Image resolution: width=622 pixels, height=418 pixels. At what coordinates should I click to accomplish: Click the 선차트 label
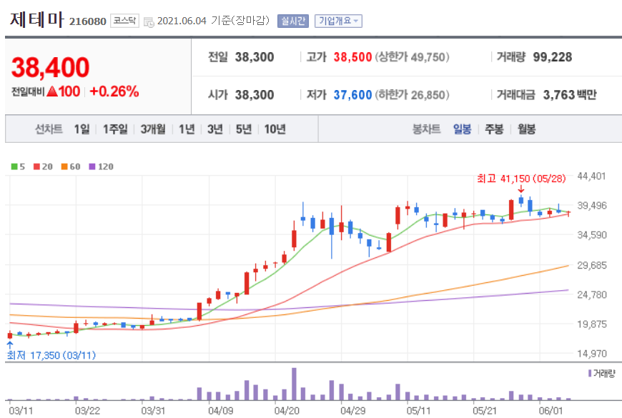tap(49, 129)
